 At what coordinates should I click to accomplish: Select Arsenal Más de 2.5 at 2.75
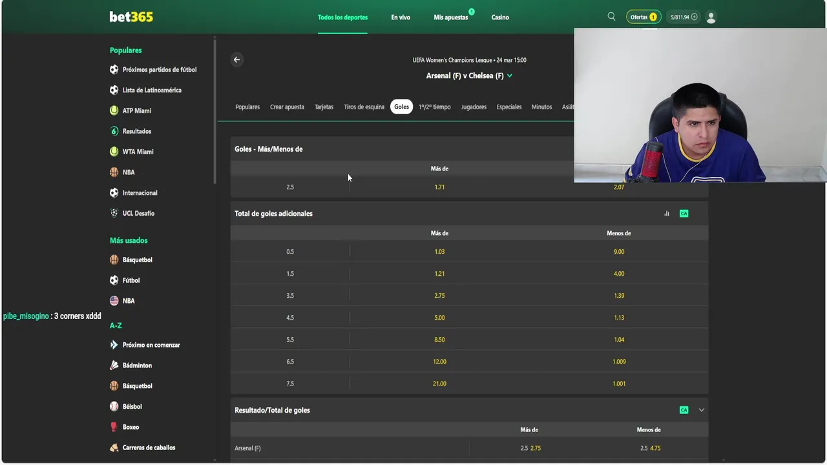coord(529,448)
